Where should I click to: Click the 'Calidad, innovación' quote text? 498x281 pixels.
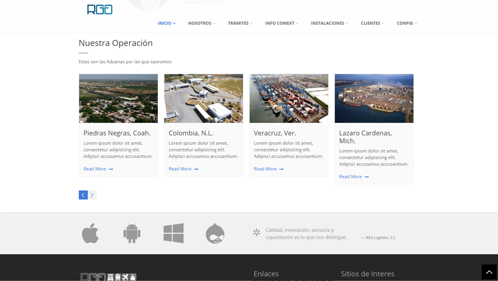(x=306, y=234)
